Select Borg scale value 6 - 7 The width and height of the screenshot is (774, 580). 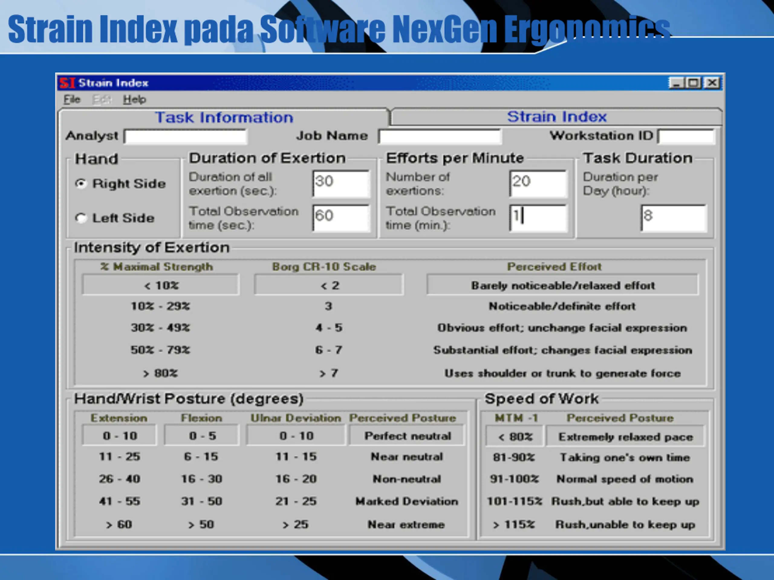tap(329, 350)
